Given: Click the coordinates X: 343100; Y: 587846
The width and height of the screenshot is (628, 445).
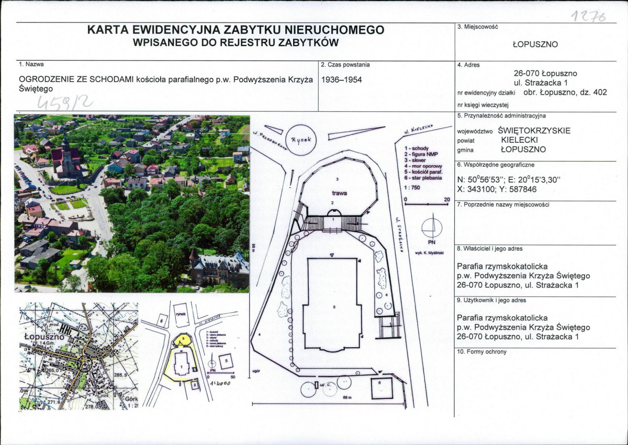Looking at the screenshot, I should (497, 189).
